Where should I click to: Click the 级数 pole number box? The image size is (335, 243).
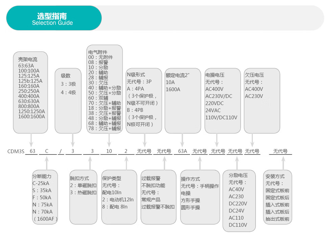[68, 100]
